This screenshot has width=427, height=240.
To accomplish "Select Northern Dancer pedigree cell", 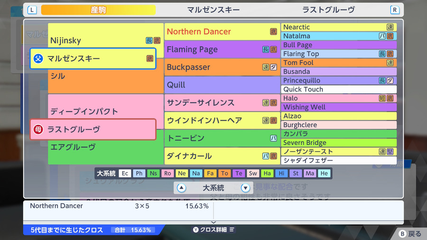I will click(x=222, y=32).
